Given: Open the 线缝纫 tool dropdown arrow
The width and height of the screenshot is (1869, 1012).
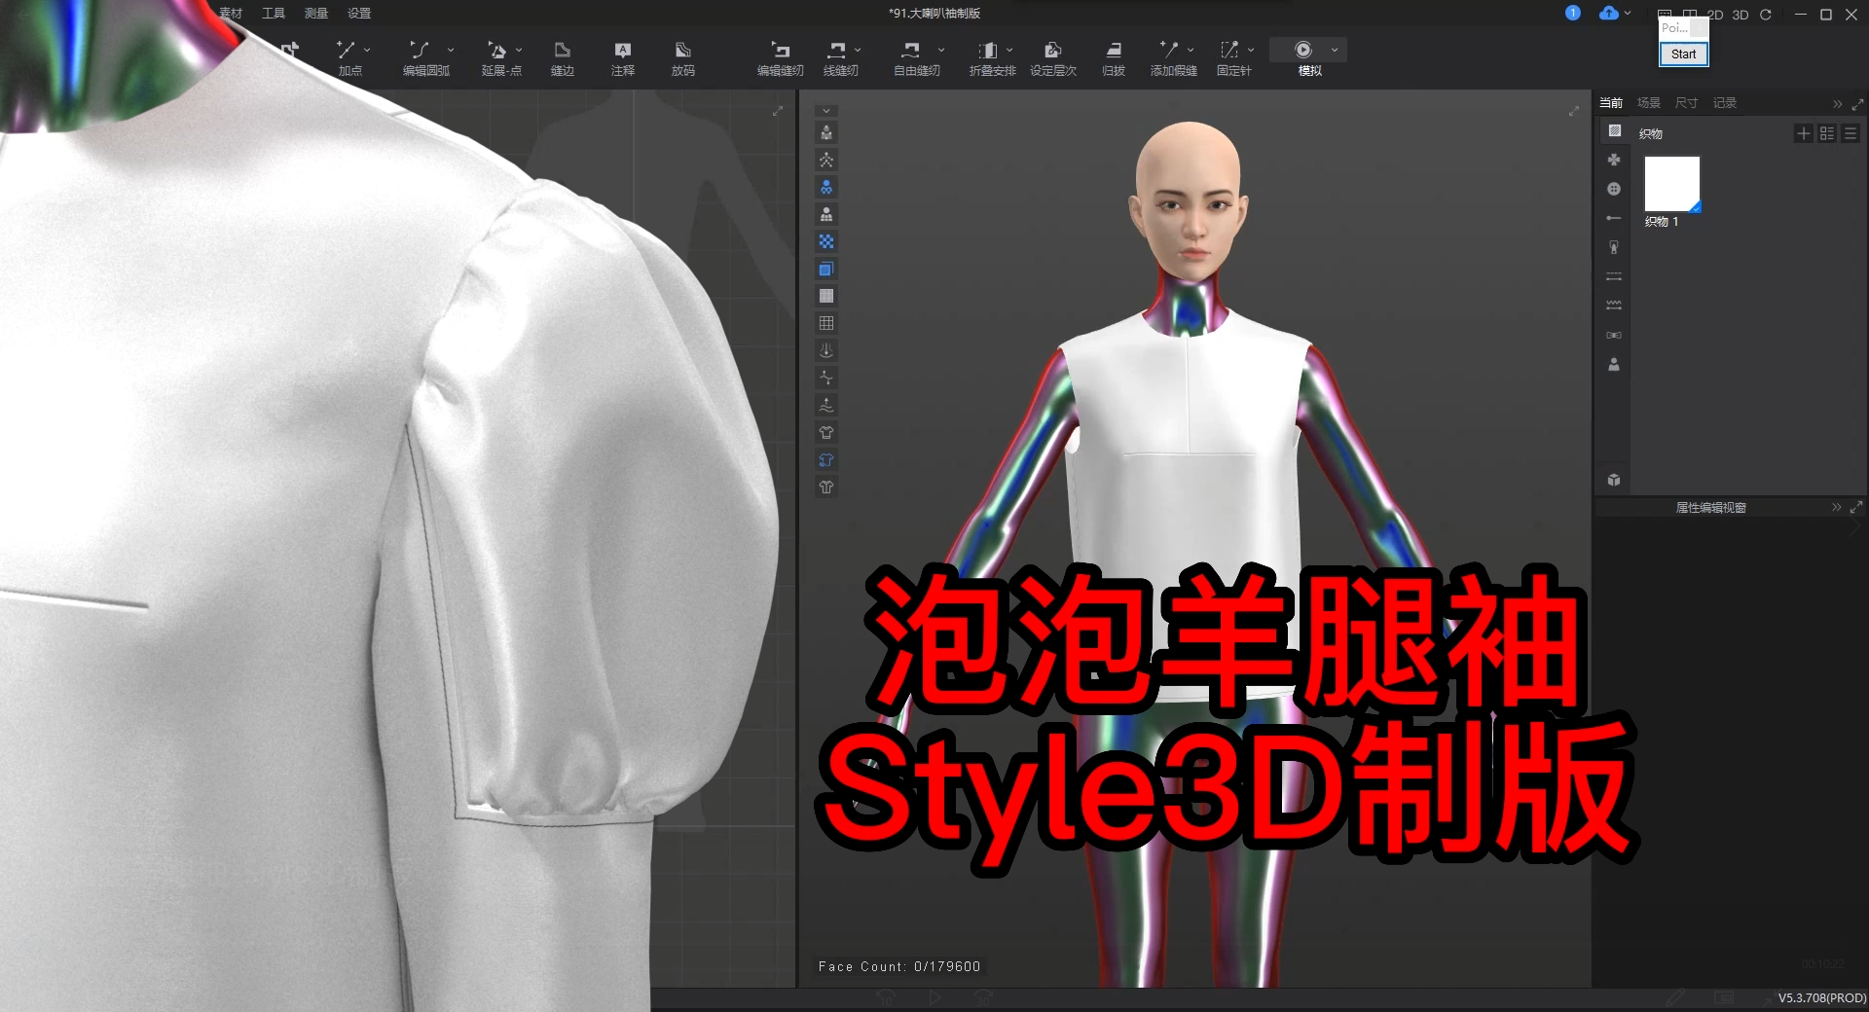Looking at the screenshot, I should (x=858, y=50).
